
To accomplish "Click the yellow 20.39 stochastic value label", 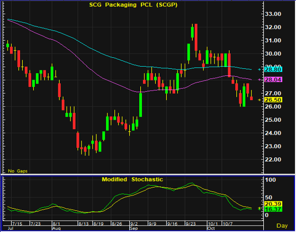I will [273, 204].
